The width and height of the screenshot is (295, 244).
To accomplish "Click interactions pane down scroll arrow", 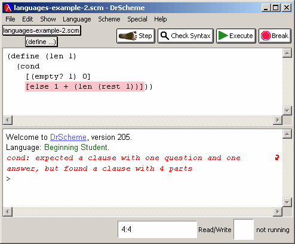I will [x=287, y=202].
